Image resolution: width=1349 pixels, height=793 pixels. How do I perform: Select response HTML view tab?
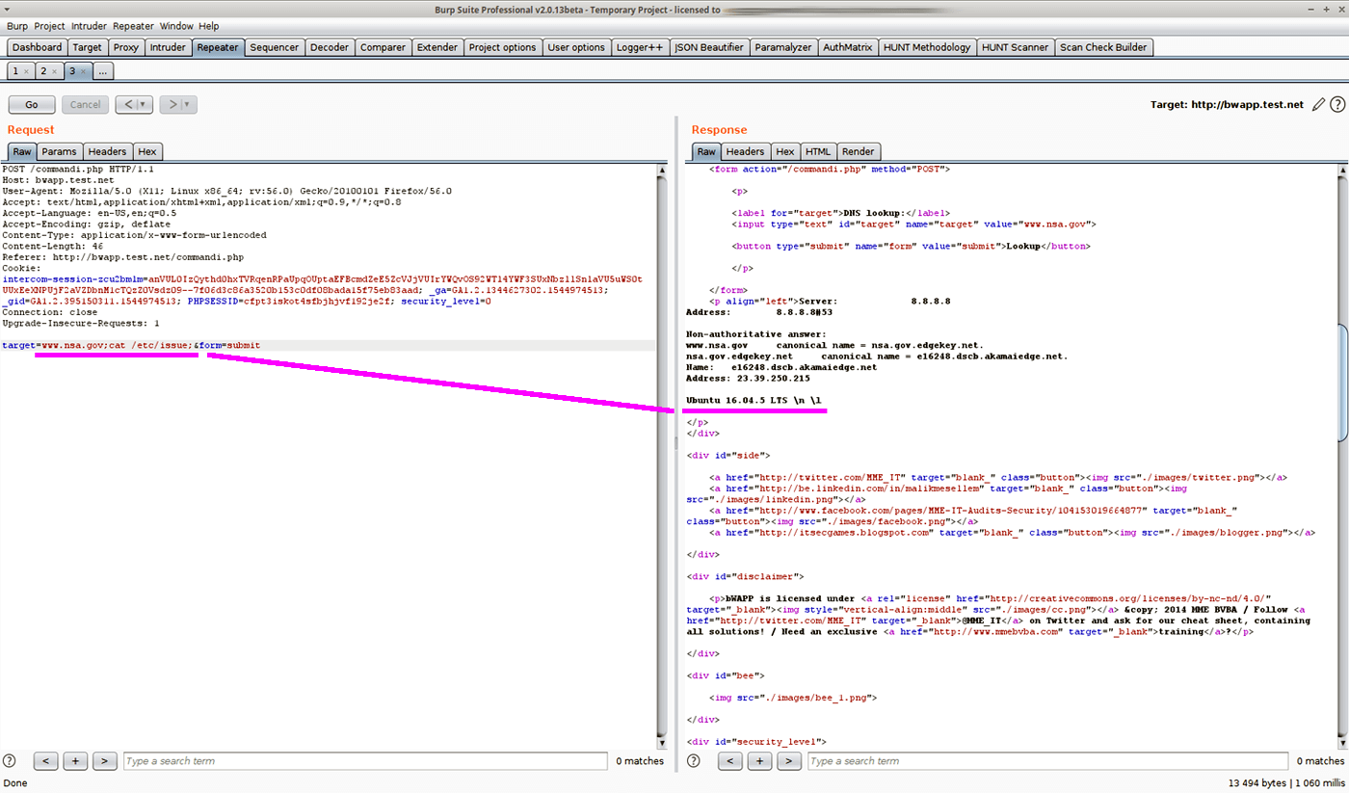pyautogui.click(x=818, y=151)
